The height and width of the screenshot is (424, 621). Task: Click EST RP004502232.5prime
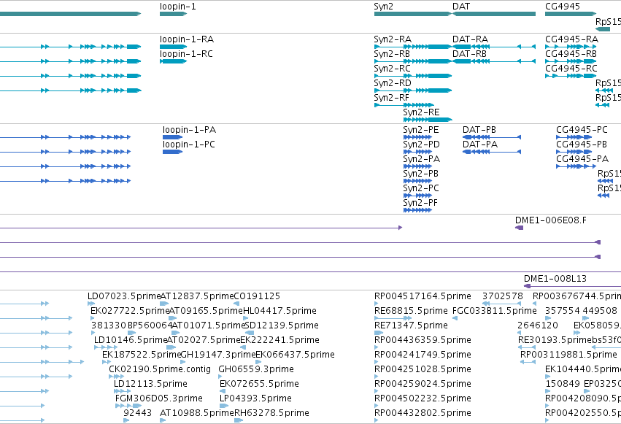tap(377, 406)
